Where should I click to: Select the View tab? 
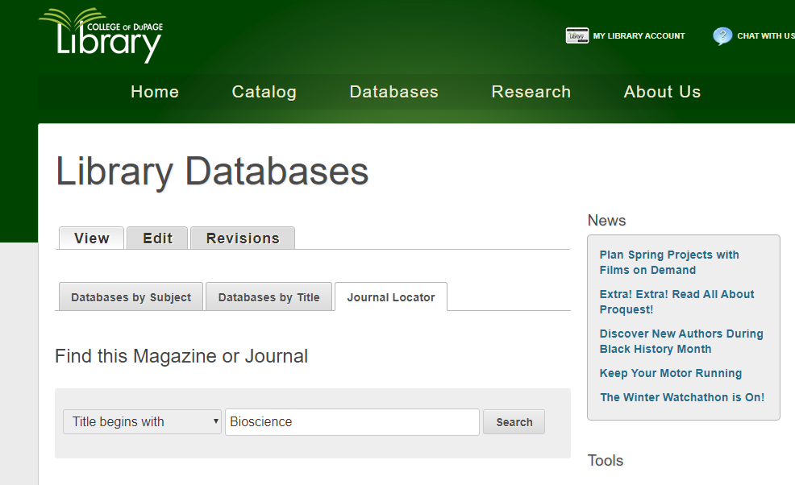pos(91,238)
